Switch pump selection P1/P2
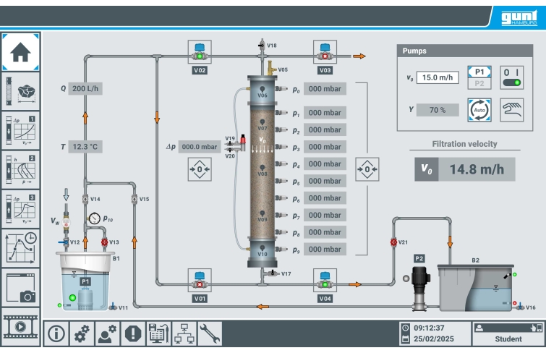The width and height of the screenshot is (546, 353). click(x=479, y=77)
